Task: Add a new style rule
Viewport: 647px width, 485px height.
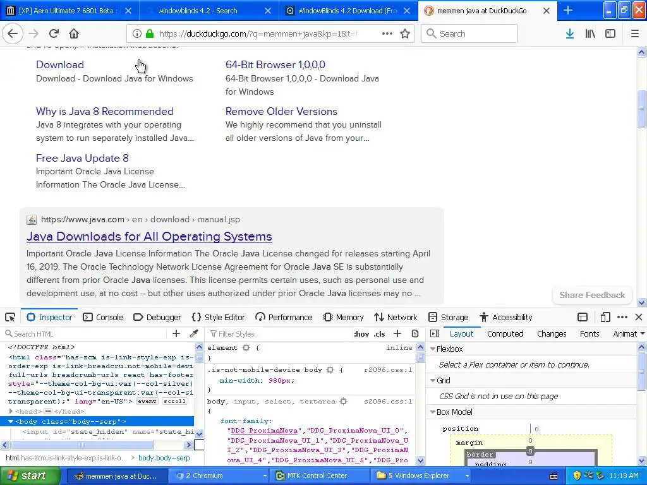Action: (x=397, y=333)
